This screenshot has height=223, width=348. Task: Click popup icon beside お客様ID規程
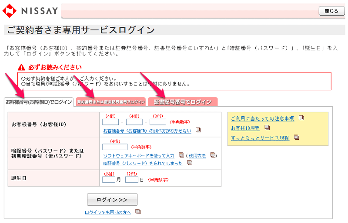click(x=267, y=127)
